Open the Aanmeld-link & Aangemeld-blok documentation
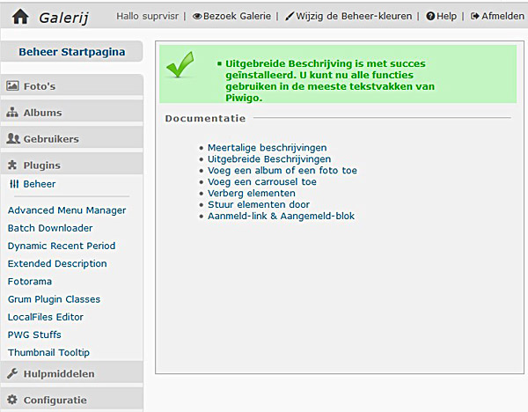Screen dimensions: 528x412 pos(282,216)
